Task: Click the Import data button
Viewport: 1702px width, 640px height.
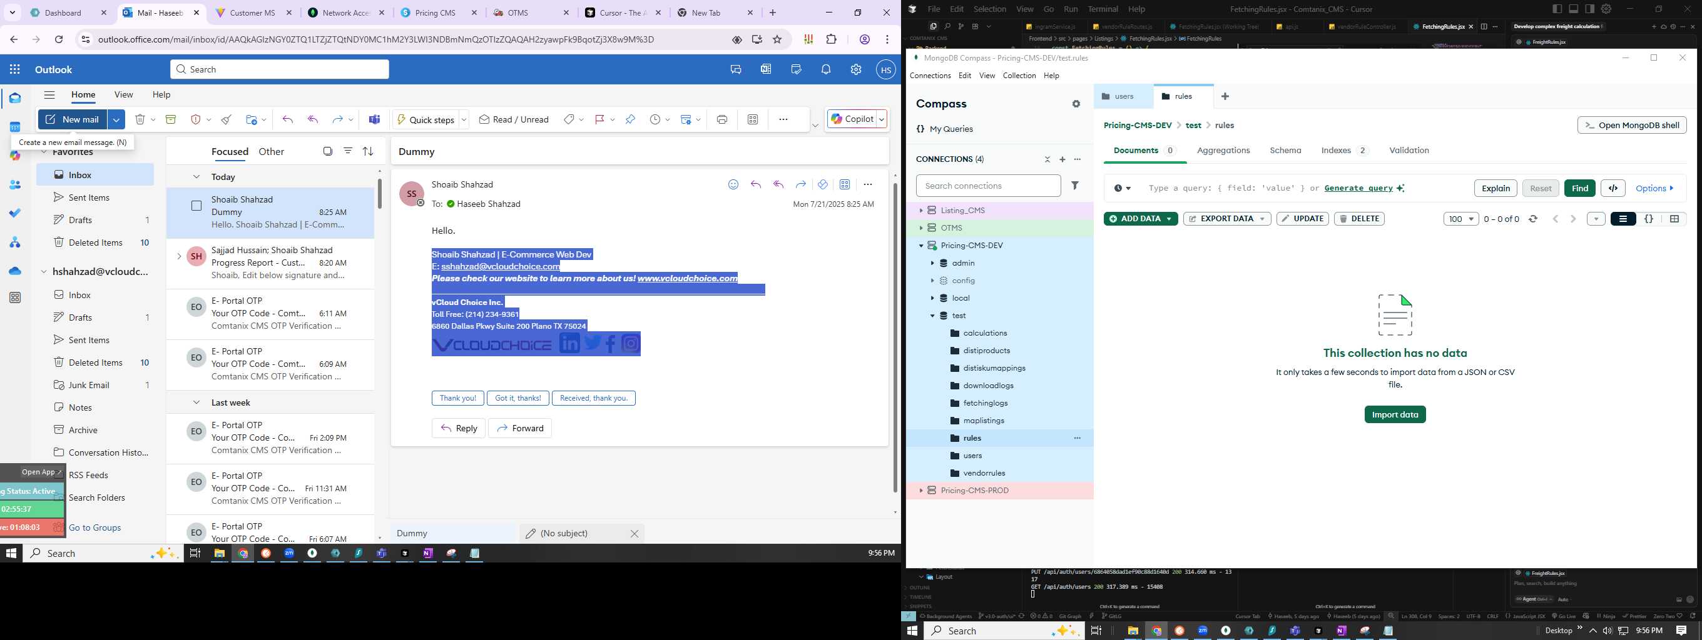Action: 1395,415
